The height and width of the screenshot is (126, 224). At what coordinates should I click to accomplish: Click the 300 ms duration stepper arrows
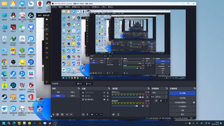(x=166, y=97)
